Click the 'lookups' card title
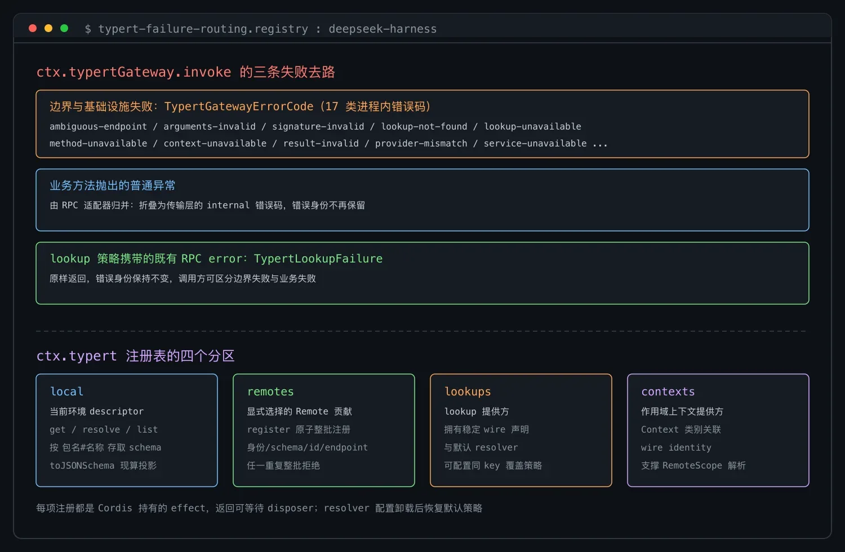The height and width of the screenshot is (552, 845). [468, 391]
